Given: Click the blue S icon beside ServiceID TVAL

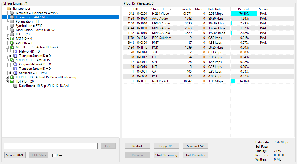Looking at the screenshot, I should tap(15, 73).
